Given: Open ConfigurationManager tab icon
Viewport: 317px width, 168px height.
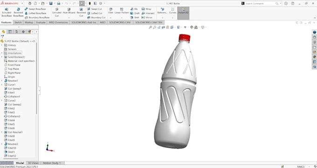Looking at the screenshot, I should click(17, 32).
